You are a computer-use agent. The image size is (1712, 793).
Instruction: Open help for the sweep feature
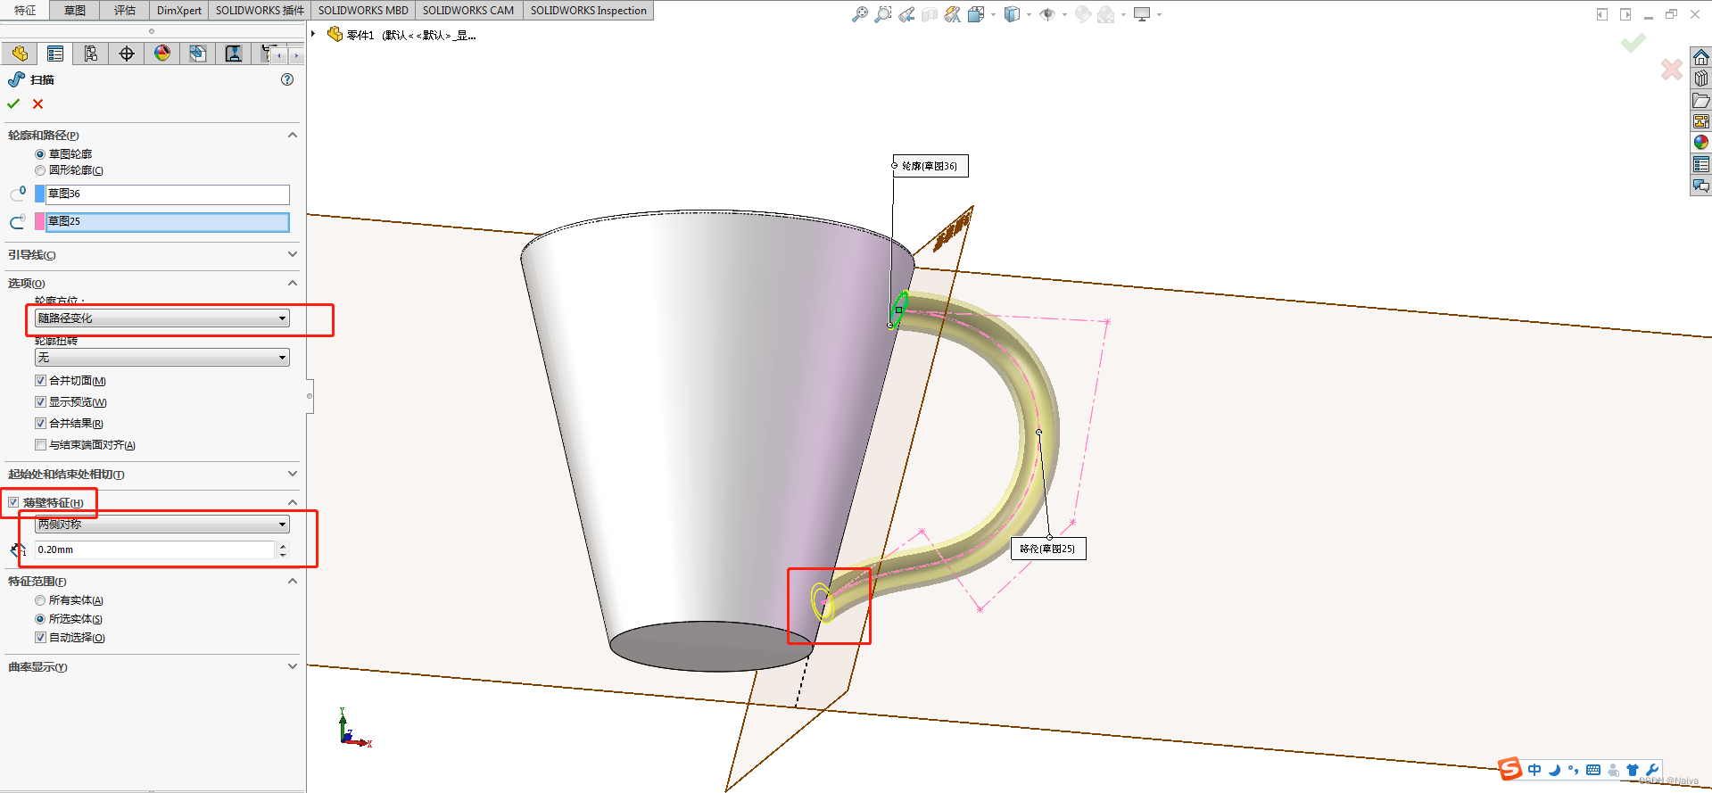click(287, 79)
